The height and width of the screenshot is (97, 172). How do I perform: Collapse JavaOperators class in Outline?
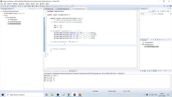(141, 44)
